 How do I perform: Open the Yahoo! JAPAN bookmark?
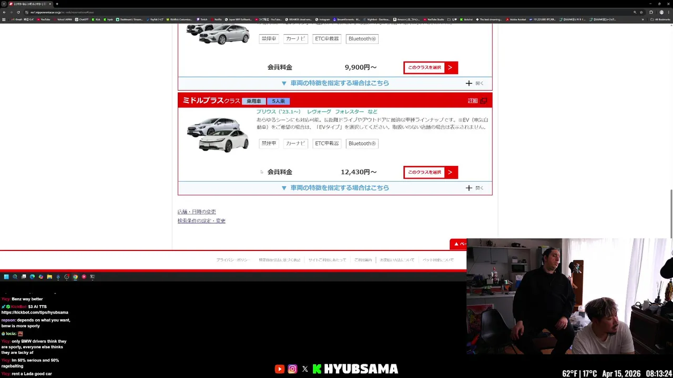coord(63,19)
